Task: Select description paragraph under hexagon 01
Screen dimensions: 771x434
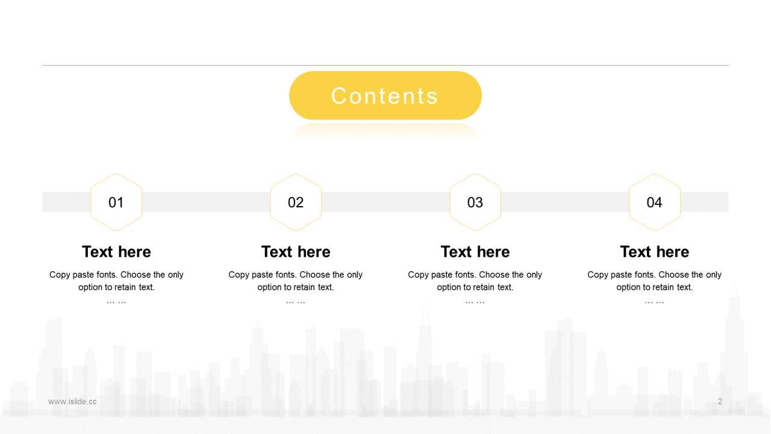Action: (116, 287)
